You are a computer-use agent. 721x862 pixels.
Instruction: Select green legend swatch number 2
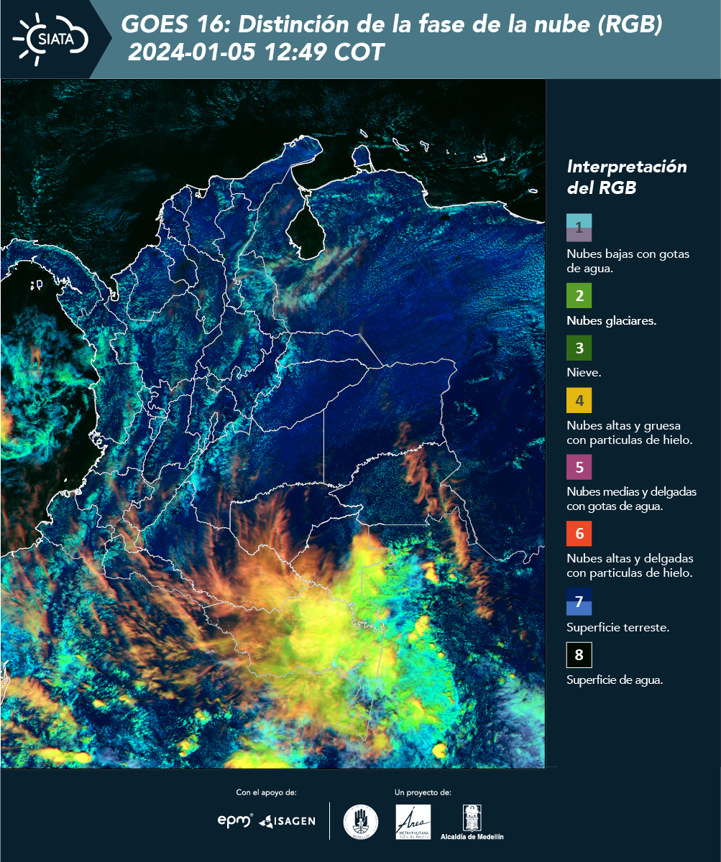[x=579, y=296]
